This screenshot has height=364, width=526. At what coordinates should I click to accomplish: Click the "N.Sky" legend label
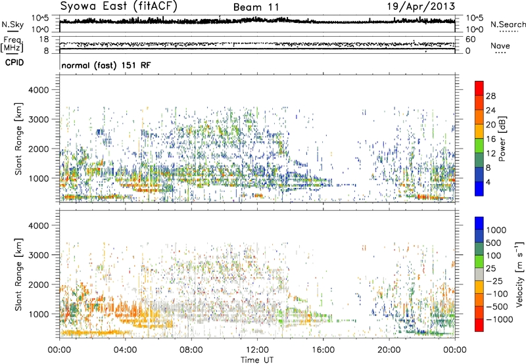tap(13, 24)
